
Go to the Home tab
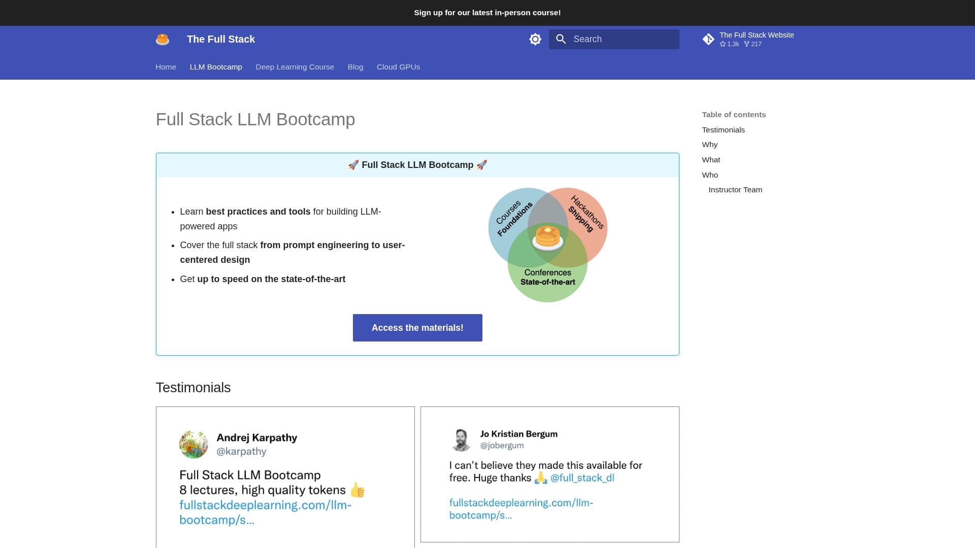[x=166, y=67]
